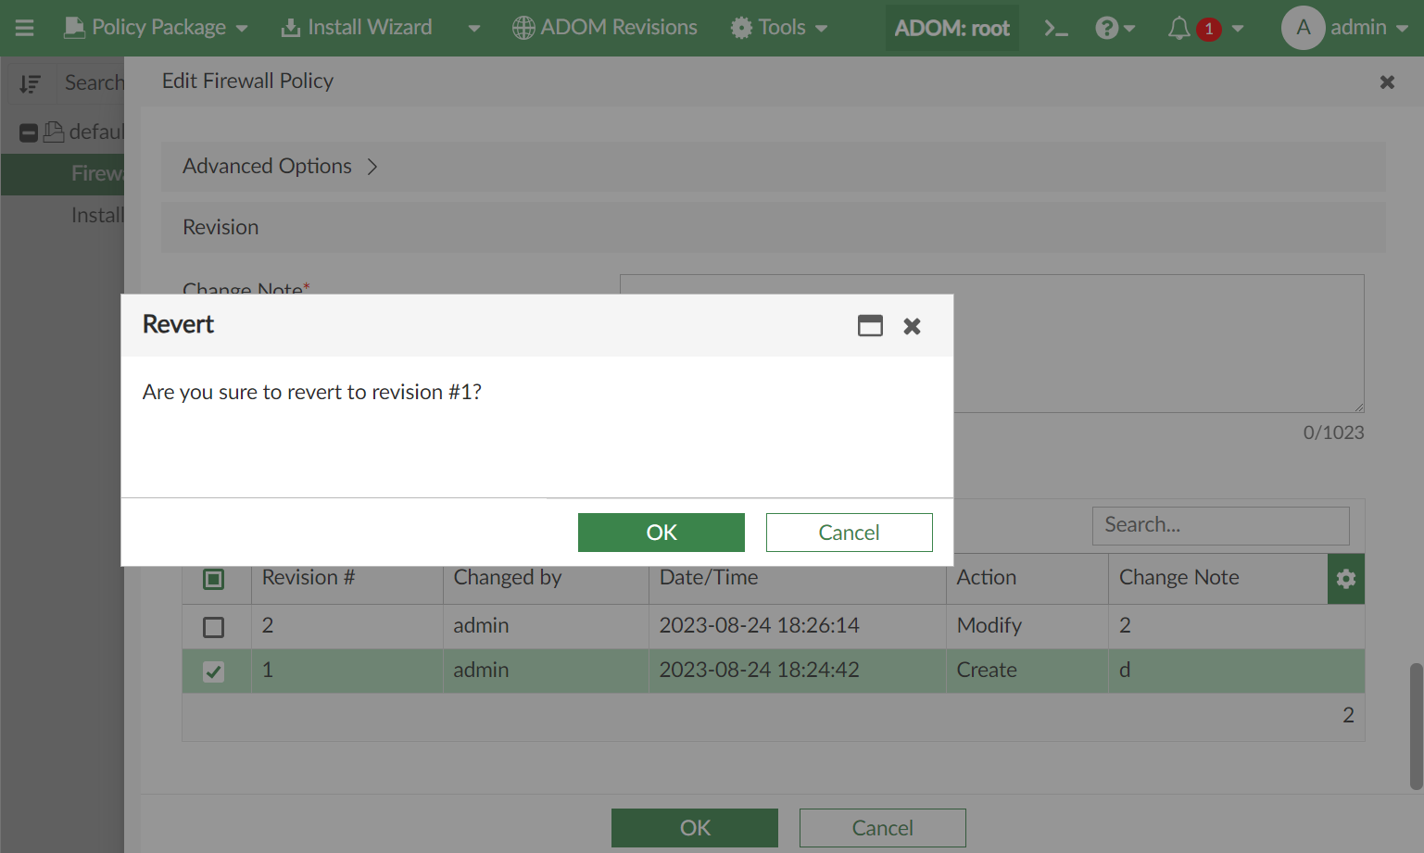Cancel the Revert dialog
1424x853 pixels.
coord(849,532)
